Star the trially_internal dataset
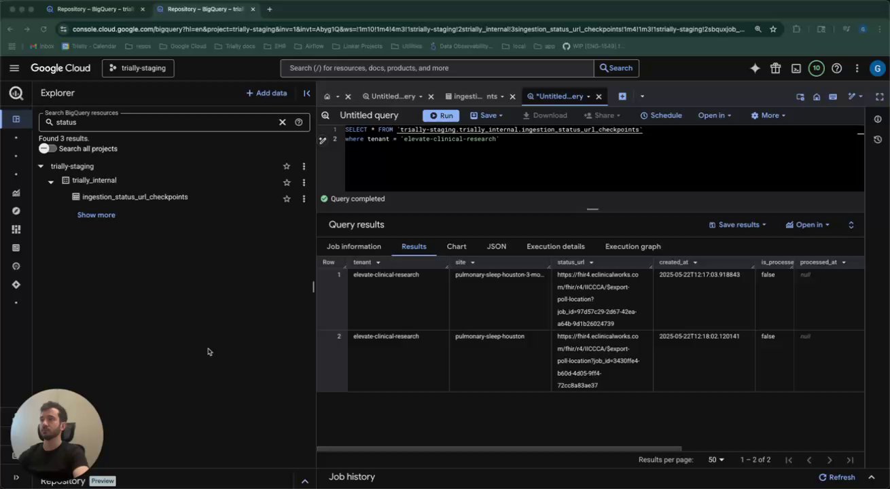This screenshot has height=489, width=890. coord(287,183)
